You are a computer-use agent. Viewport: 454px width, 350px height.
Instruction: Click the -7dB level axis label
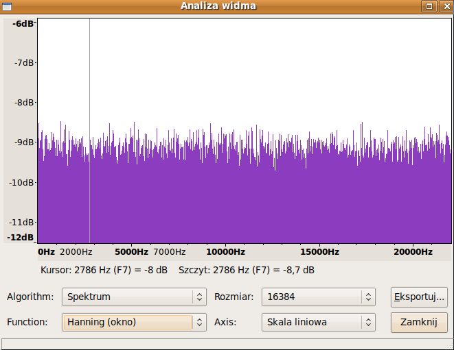[24, 62]
